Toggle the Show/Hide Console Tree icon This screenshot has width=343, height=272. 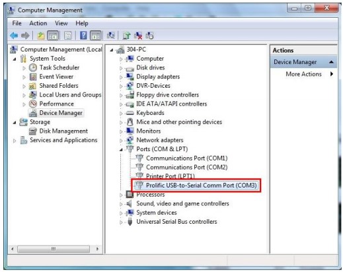(x=53, y=36)
